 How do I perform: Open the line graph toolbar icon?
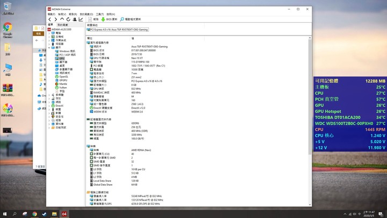point(81,19)
